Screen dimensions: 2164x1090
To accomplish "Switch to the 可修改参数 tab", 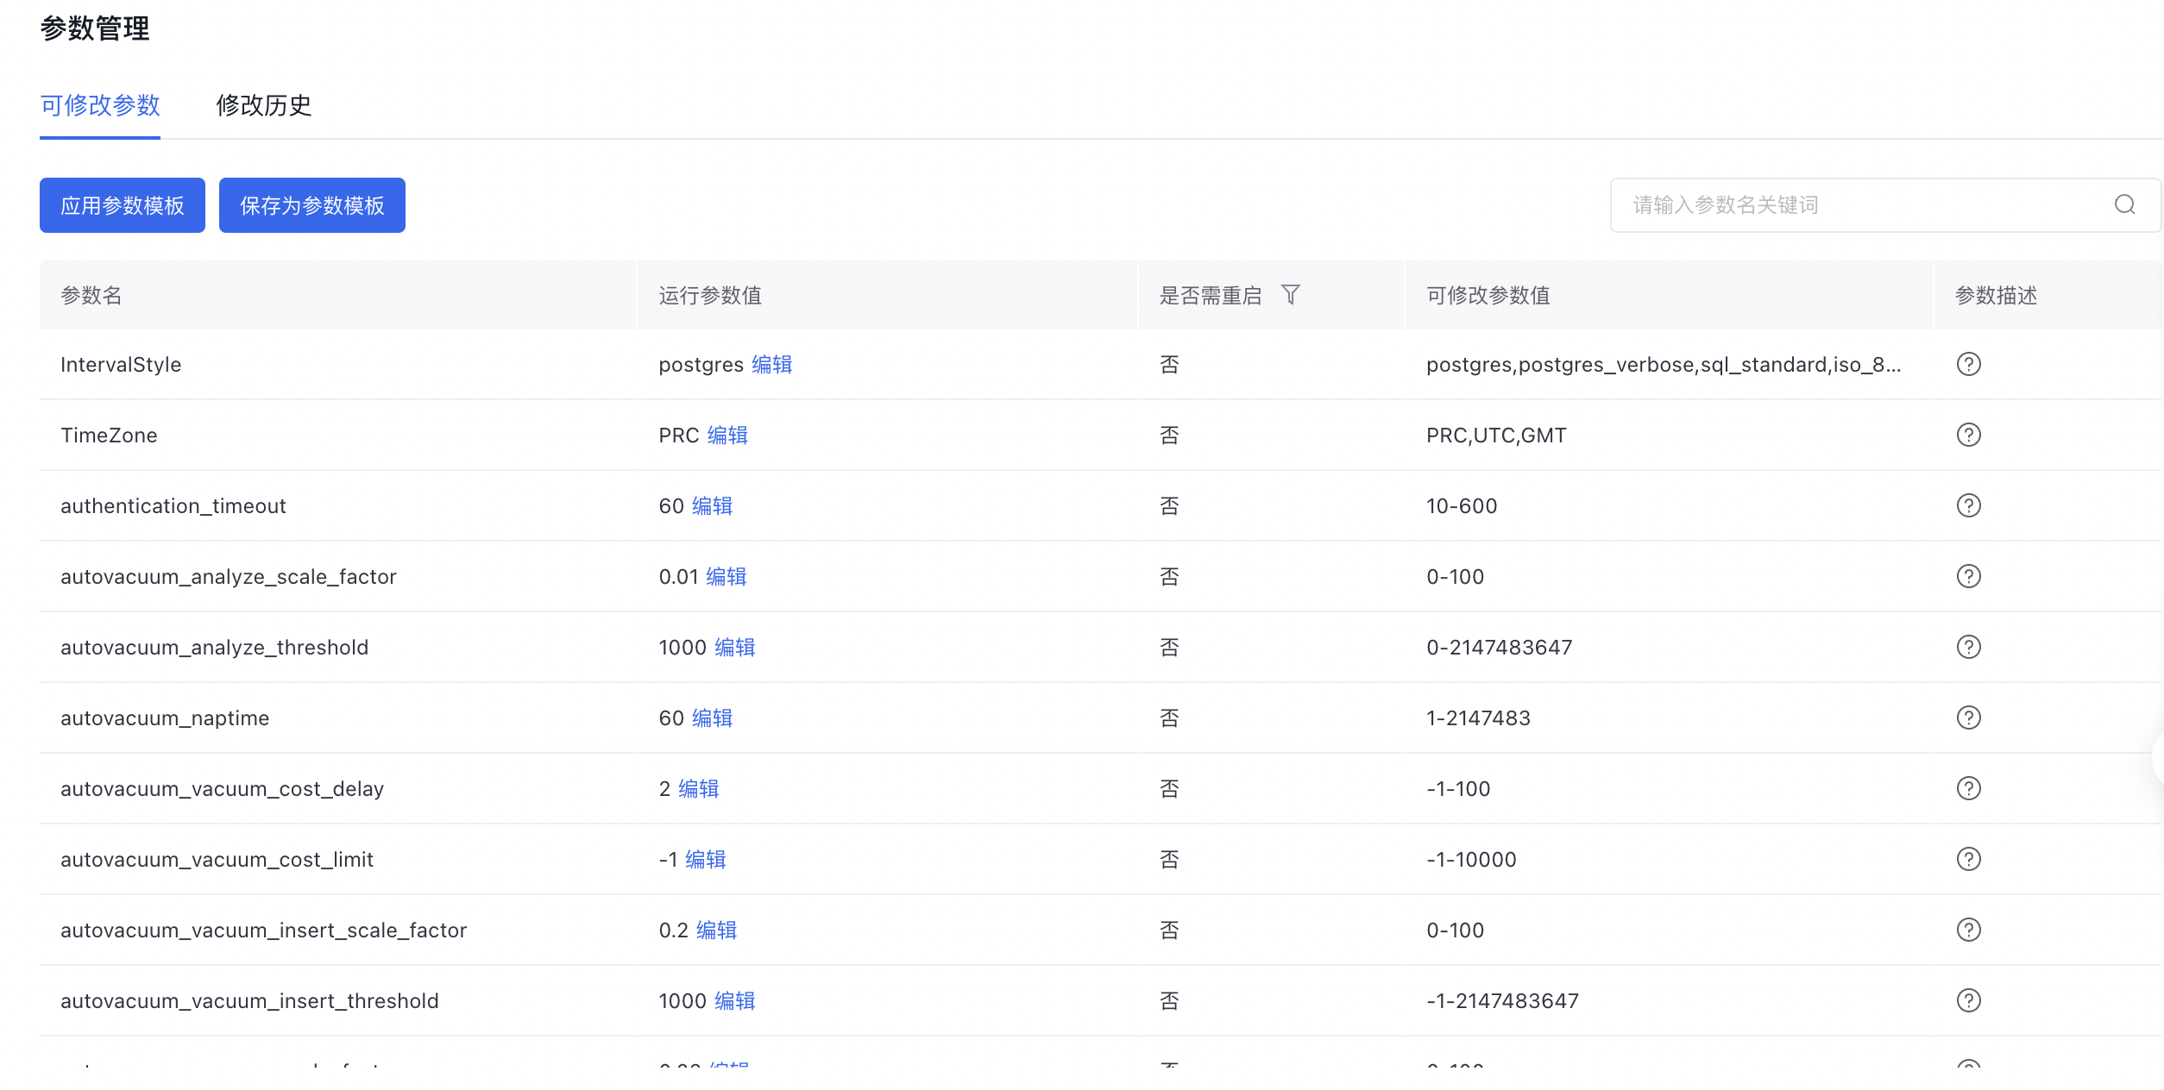I will click(x=100, y=105).
